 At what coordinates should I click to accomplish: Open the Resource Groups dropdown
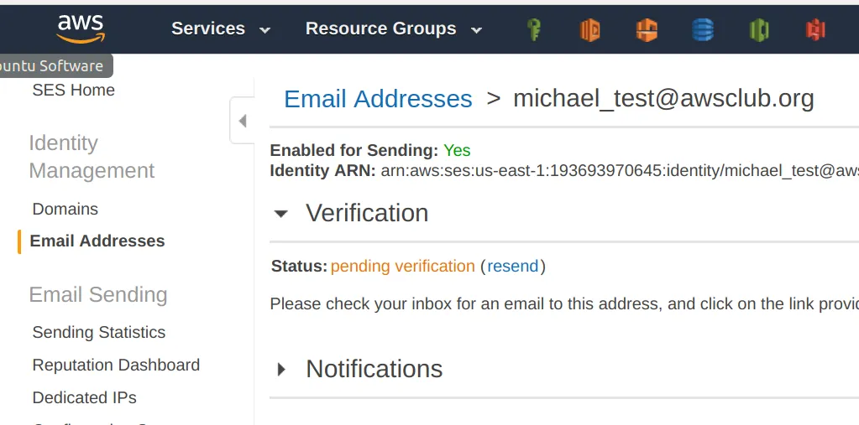click(x=393, y=29)
